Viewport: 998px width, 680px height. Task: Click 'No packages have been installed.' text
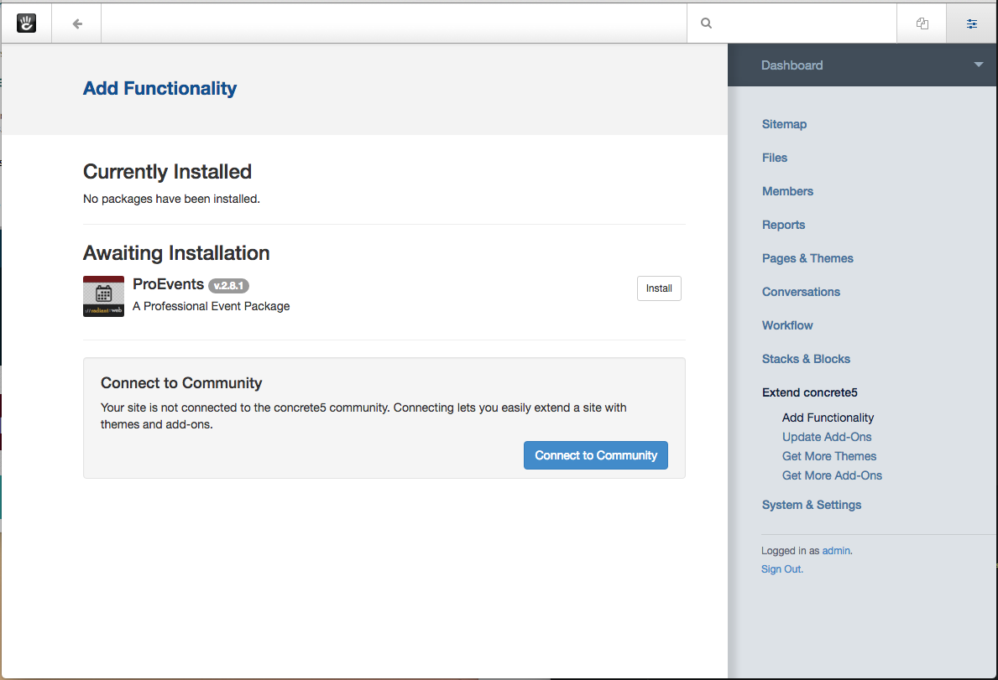click(x=171, y=199)
